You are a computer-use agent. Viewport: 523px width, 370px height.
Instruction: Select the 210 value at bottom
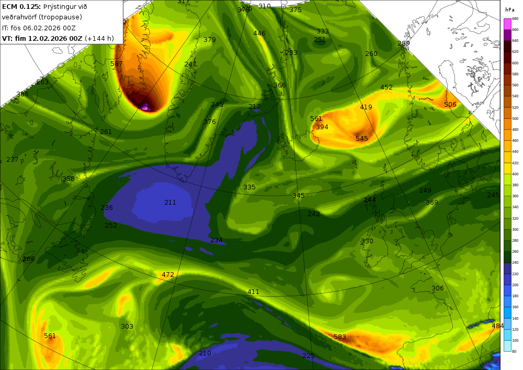point(205,353)
